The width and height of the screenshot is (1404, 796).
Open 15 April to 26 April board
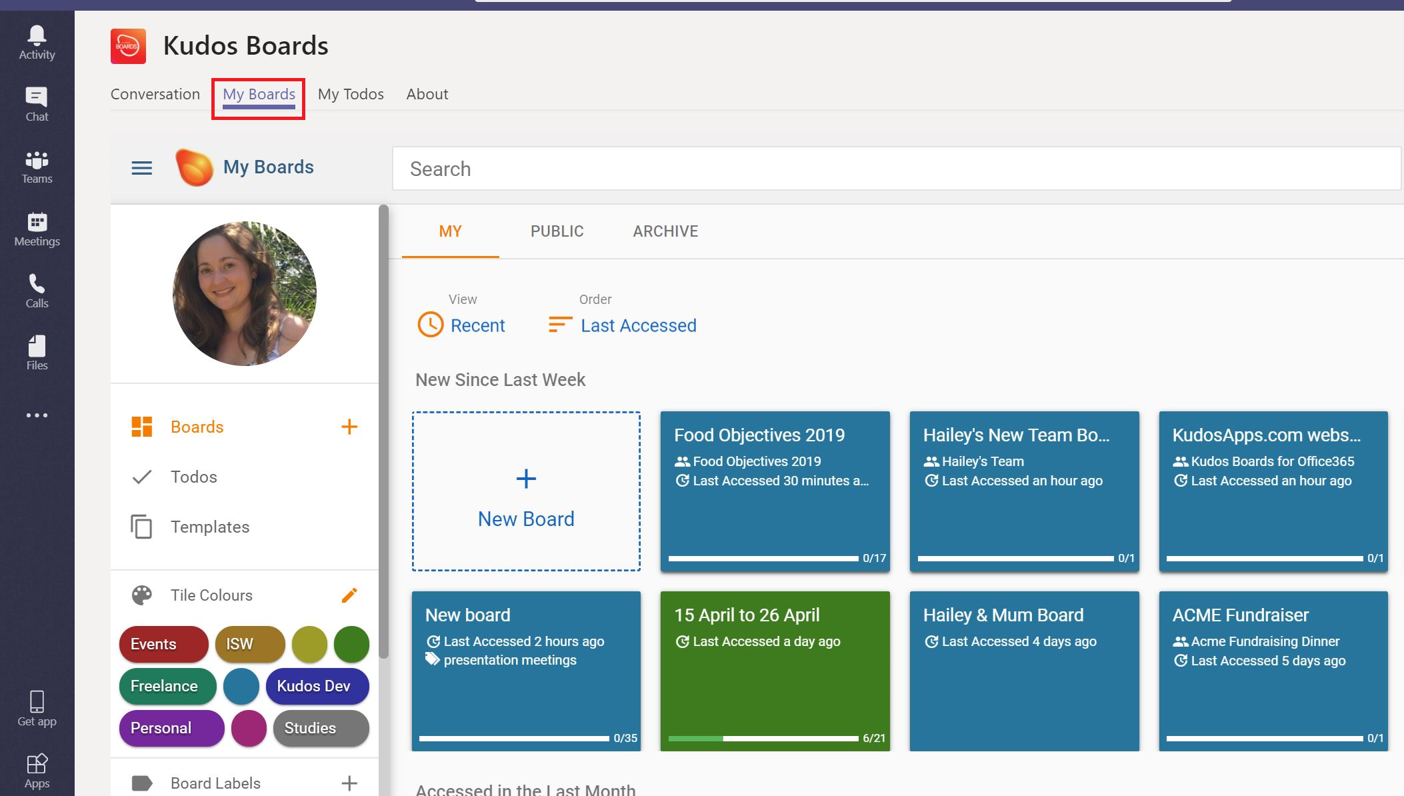point(775,671)
